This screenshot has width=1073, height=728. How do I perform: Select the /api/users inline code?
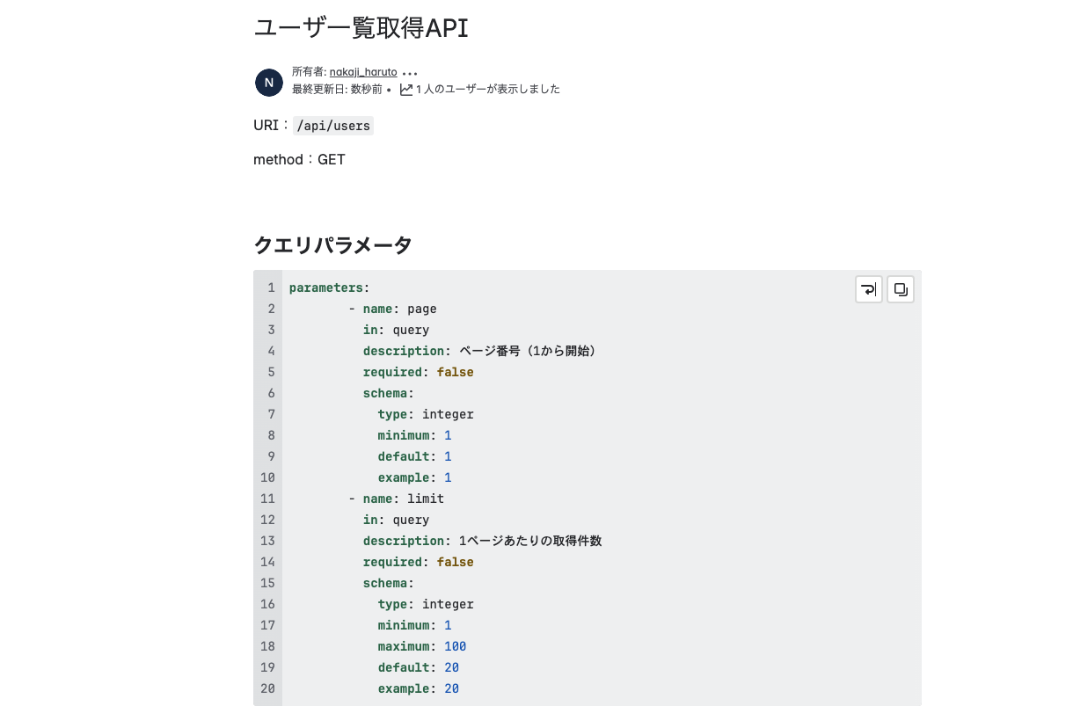(x=332, y=126)
